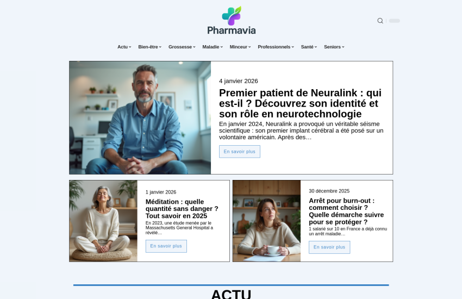Click the woman with coffee cup thumbnail
This screenshot has width=462, height=299.
pos(267,221)
